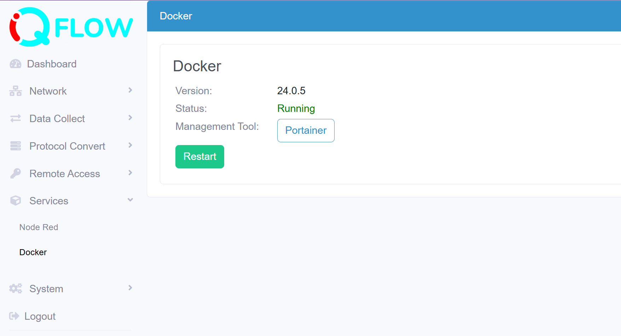Viewport: 621px width, 336px height.
Task: Expand the System menu
Action: (130, 288)
